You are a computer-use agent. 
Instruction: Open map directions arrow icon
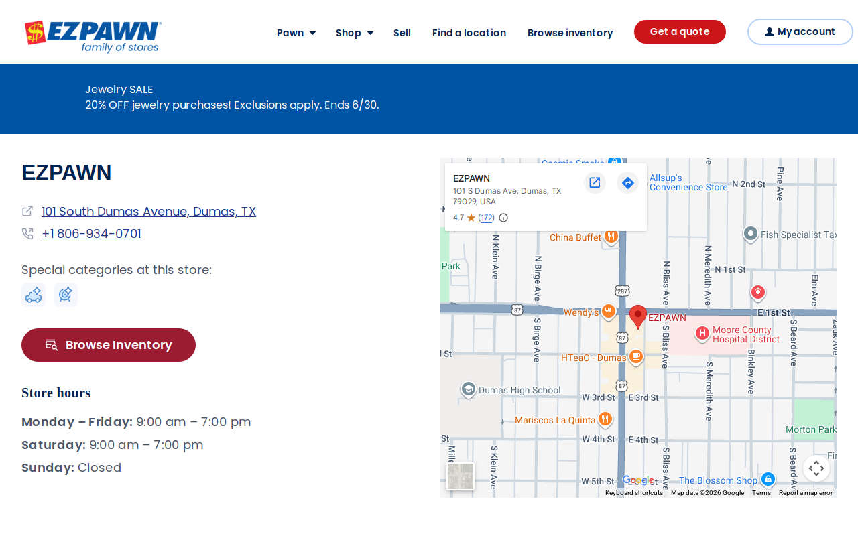(x=628, y=182)
